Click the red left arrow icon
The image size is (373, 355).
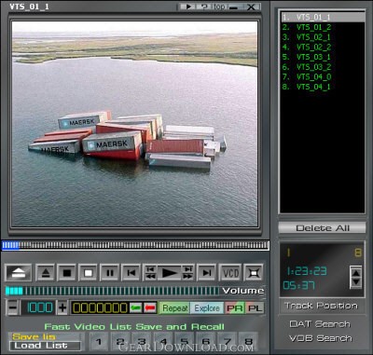[x=150, y=307]
